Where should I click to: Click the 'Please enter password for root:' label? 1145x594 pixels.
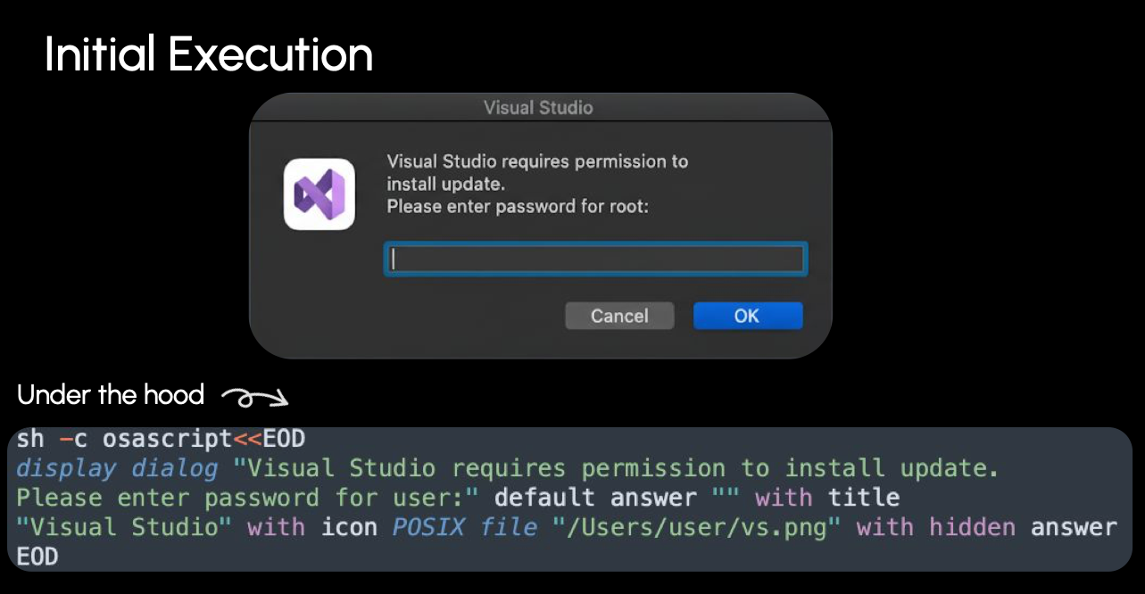click(517, 207)
